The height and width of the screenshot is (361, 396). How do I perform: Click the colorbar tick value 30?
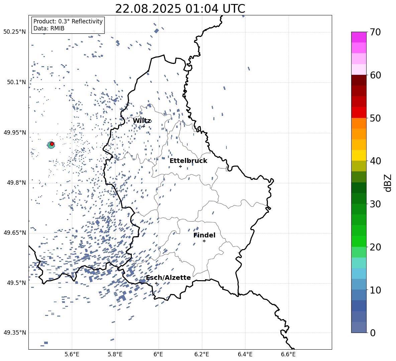click(x=375, y=204)
